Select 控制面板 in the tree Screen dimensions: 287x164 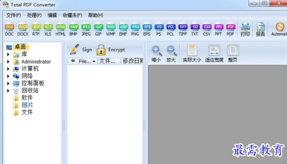click(x=33, y=83)
